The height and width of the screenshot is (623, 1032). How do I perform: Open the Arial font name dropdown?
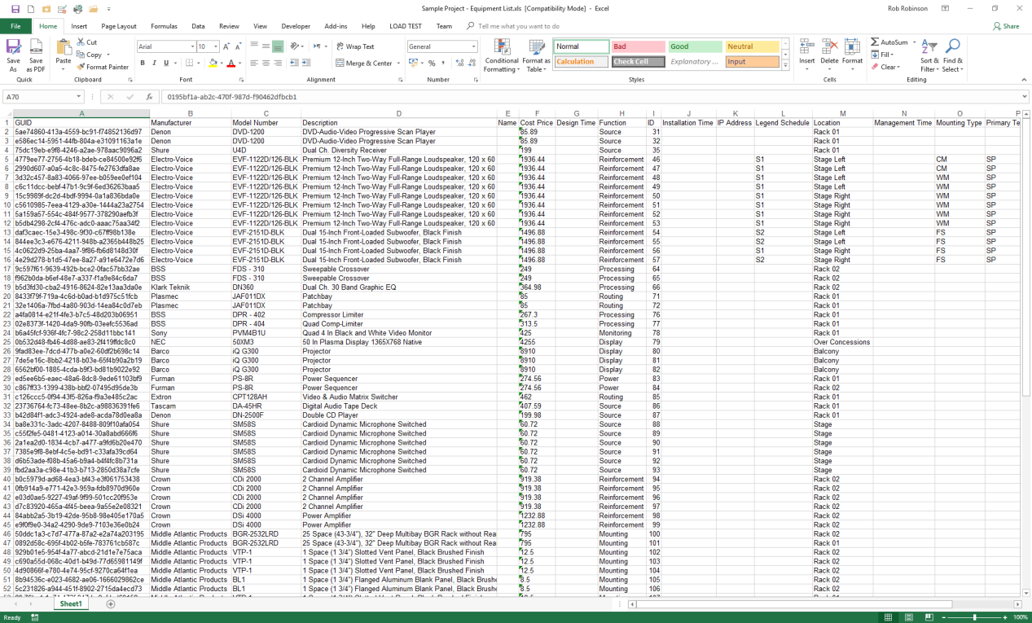[x=192, y=46]
